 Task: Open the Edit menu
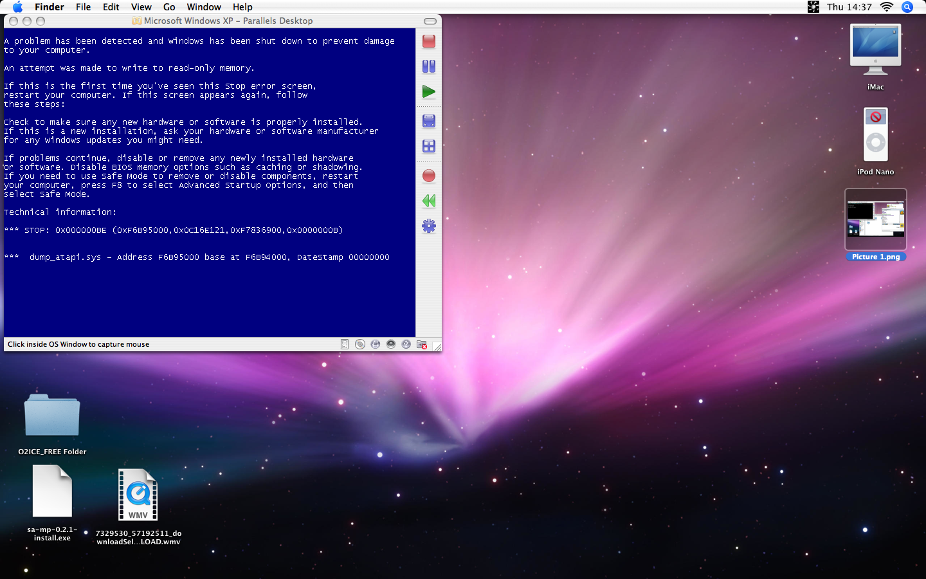point(111,7)
